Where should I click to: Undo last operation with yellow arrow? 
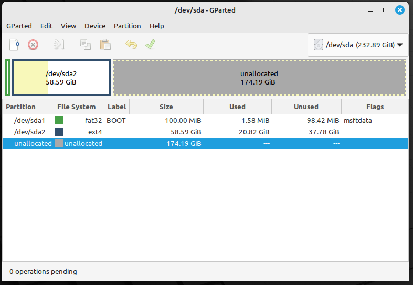131,45
